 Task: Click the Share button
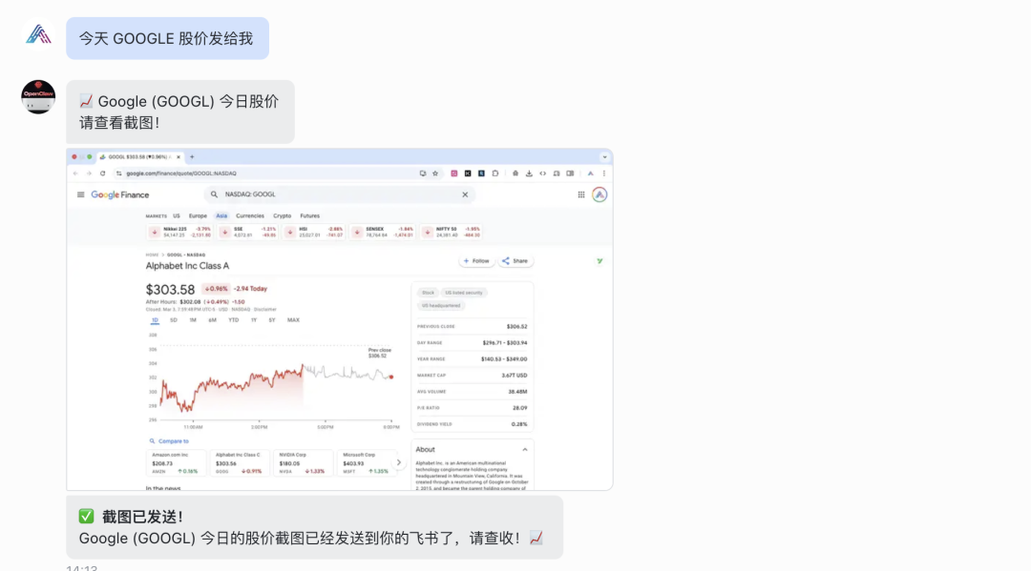[x=515, y=261]
